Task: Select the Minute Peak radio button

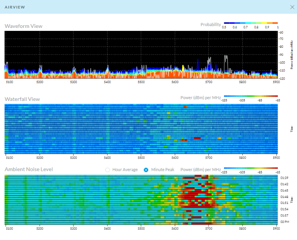Action: 146,170
